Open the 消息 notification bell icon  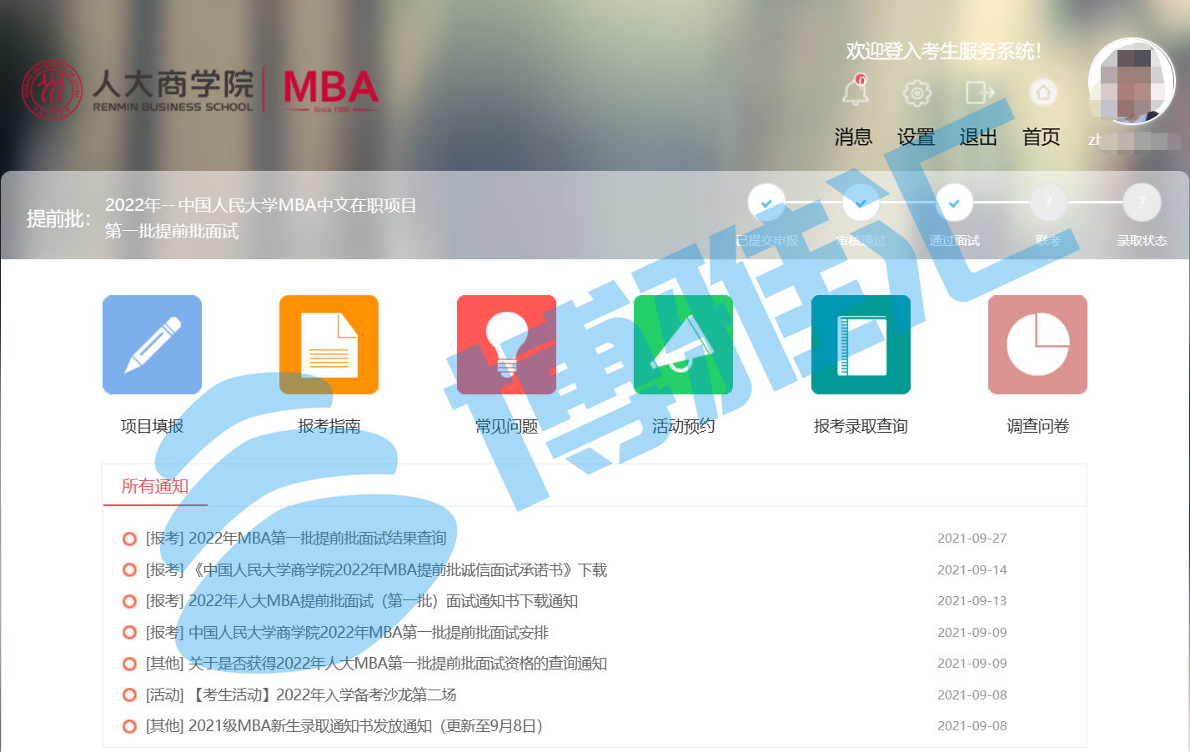pyautogui.click(x=855, y=91)
